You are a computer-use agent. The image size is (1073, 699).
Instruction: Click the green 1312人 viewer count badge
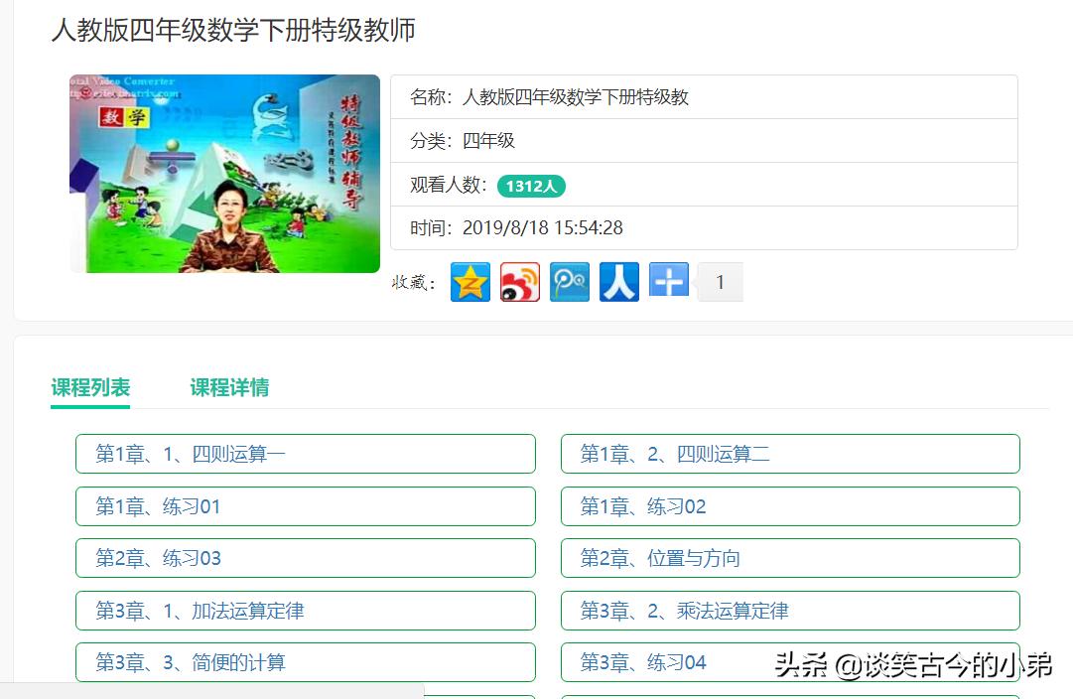[x=531, y=186]
